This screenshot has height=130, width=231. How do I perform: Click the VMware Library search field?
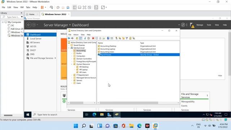(12, 17)
